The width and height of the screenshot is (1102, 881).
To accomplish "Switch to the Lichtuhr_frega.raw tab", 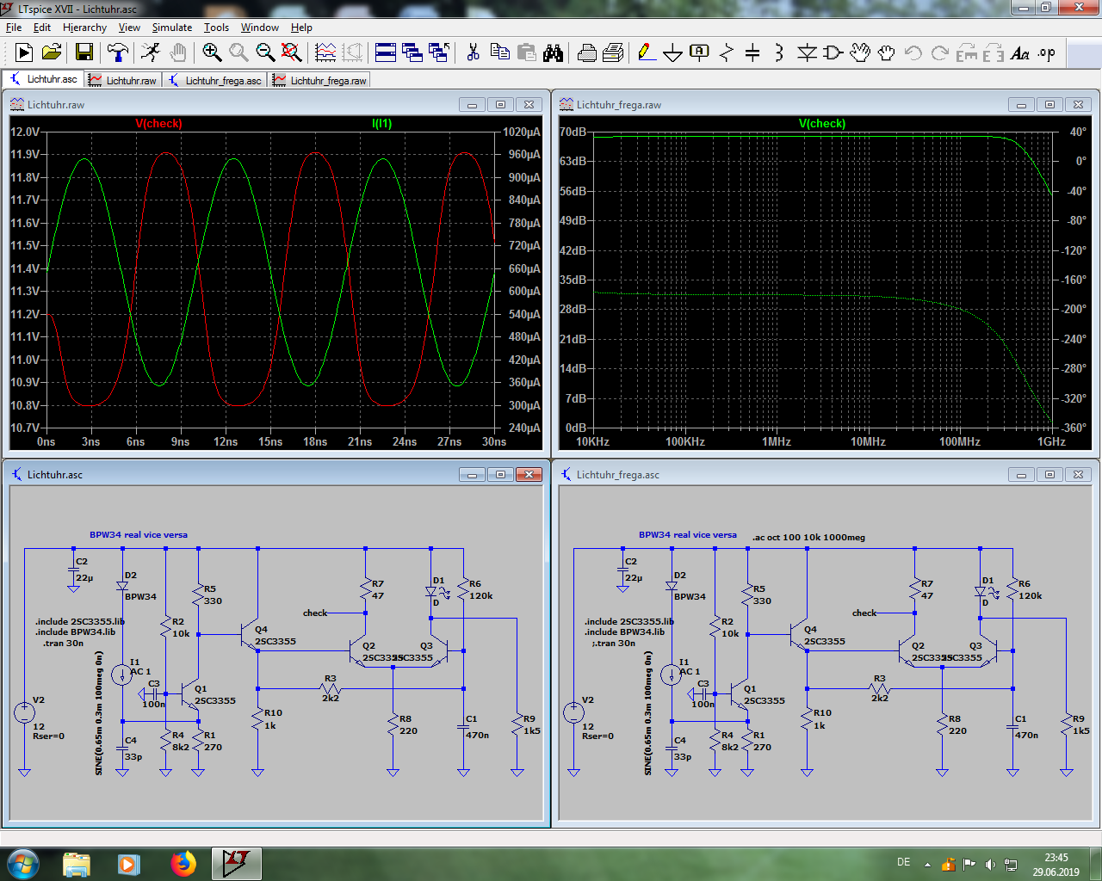I will tap(319, 80).
